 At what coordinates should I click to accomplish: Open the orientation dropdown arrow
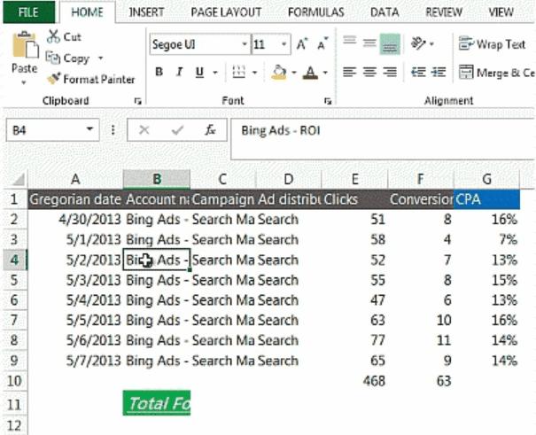[x=431, y=43]
